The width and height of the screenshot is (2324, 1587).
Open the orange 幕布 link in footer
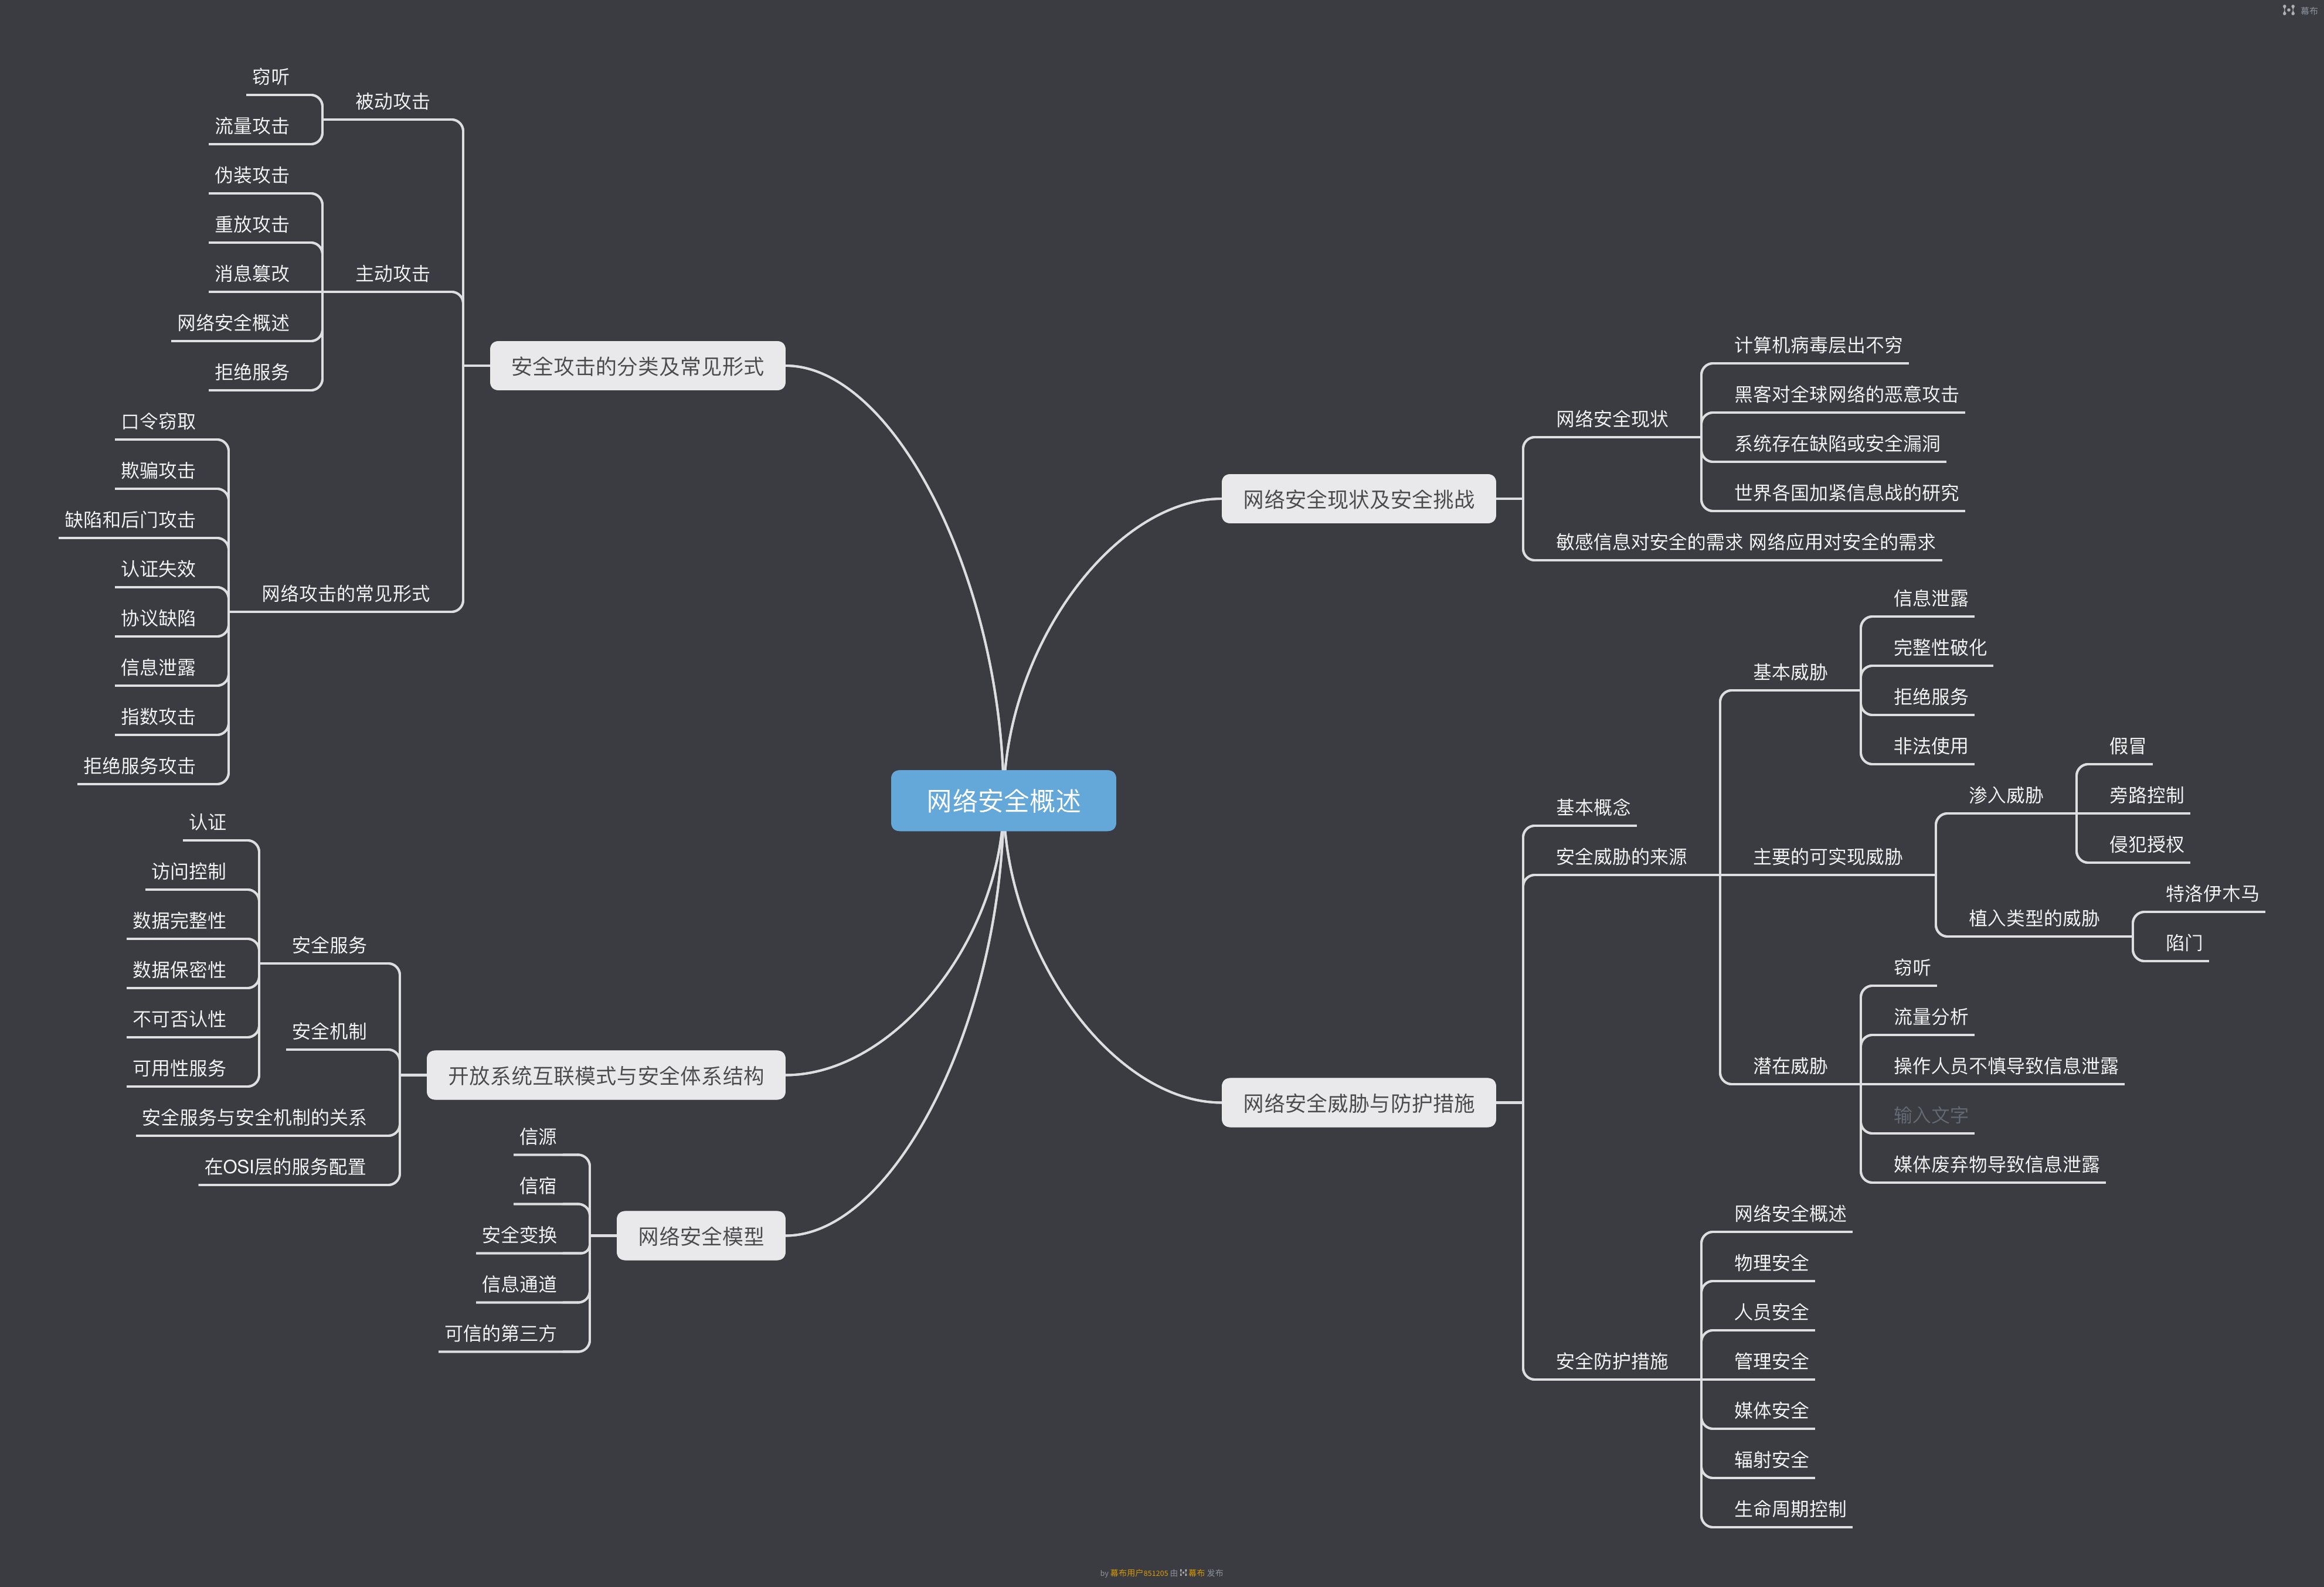[1197, 1573]
